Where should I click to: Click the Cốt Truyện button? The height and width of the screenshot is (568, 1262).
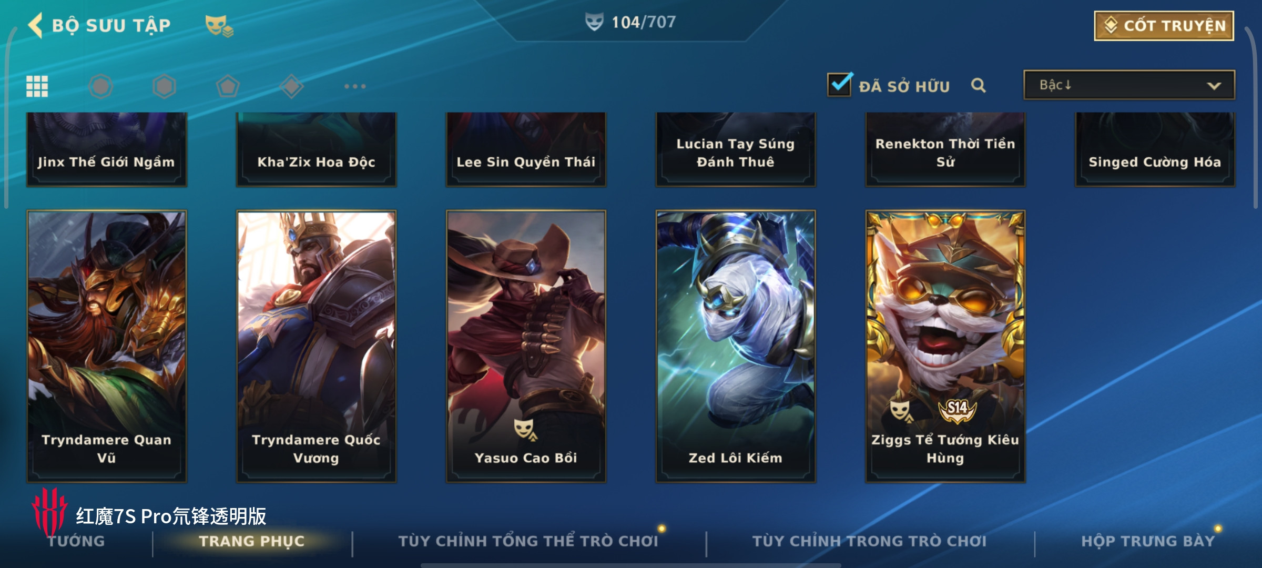point(1164,26)
